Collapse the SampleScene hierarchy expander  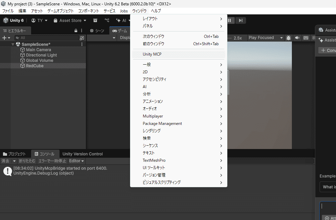[12, 44]
